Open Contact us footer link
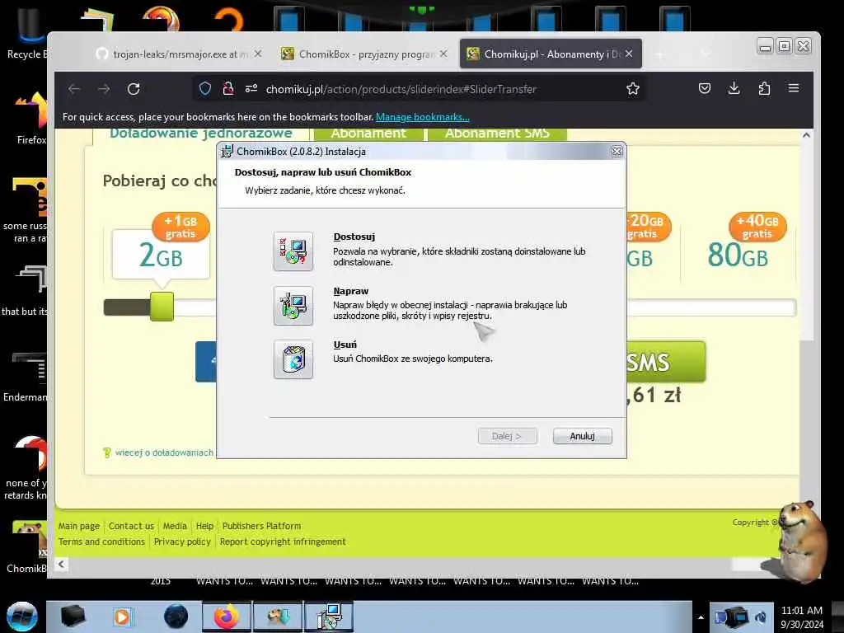This screenshot has height=633, width=844. coord(131,526)
